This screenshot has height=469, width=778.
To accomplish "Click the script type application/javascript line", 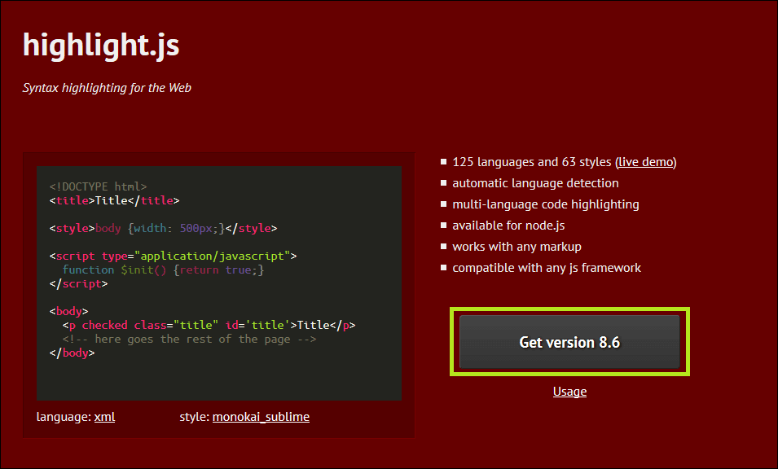I will click(174, 256).
